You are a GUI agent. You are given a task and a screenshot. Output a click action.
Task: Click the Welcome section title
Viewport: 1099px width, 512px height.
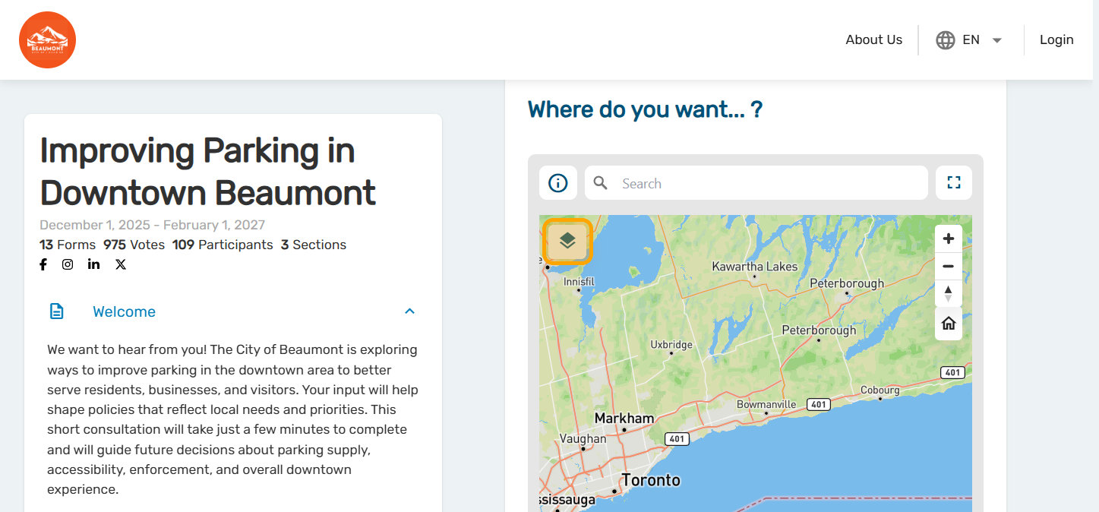coord(124,311)
